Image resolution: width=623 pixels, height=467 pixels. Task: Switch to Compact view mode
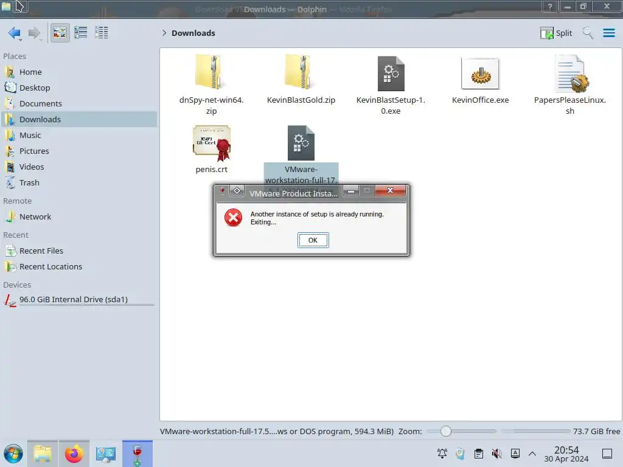pyautogui.click(x=81, y=33)
